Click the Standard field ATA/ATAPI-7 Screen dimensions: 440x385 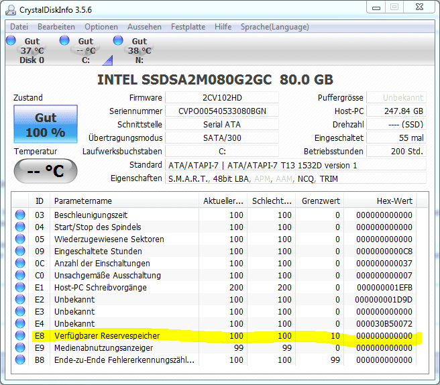click(x=296, y=165)
